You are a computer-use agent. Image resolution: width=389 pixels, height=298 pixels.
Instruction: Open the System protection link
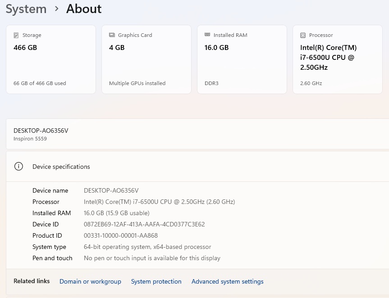click(156, 281)
